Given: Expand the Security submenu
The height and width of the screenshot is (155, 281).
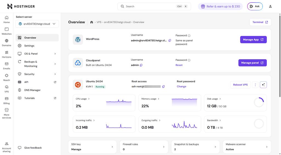Looking at the screenshot, I should coord(37,74).
